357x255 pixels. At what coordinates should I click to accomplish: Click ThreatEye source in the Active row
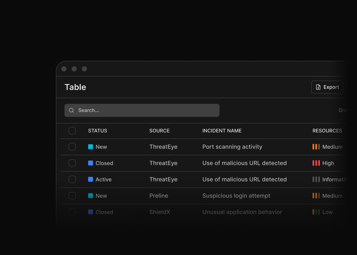click(163, 180)
